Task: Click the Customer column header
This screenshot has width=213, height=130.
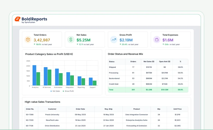Action: pos(52,109)
